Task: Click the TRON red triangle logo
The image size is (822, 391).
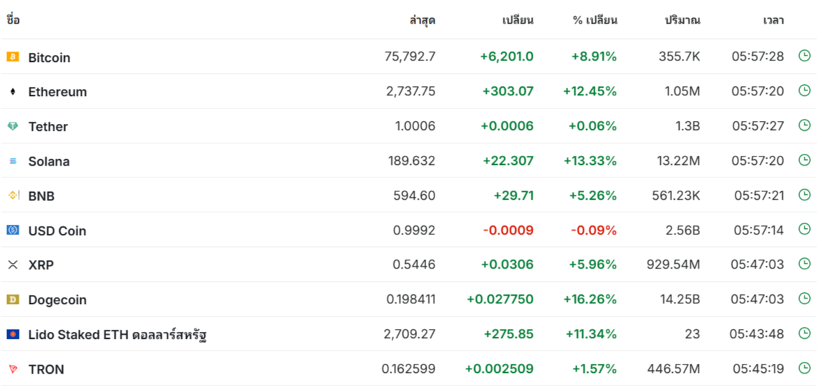Action: tap(13, 369)
